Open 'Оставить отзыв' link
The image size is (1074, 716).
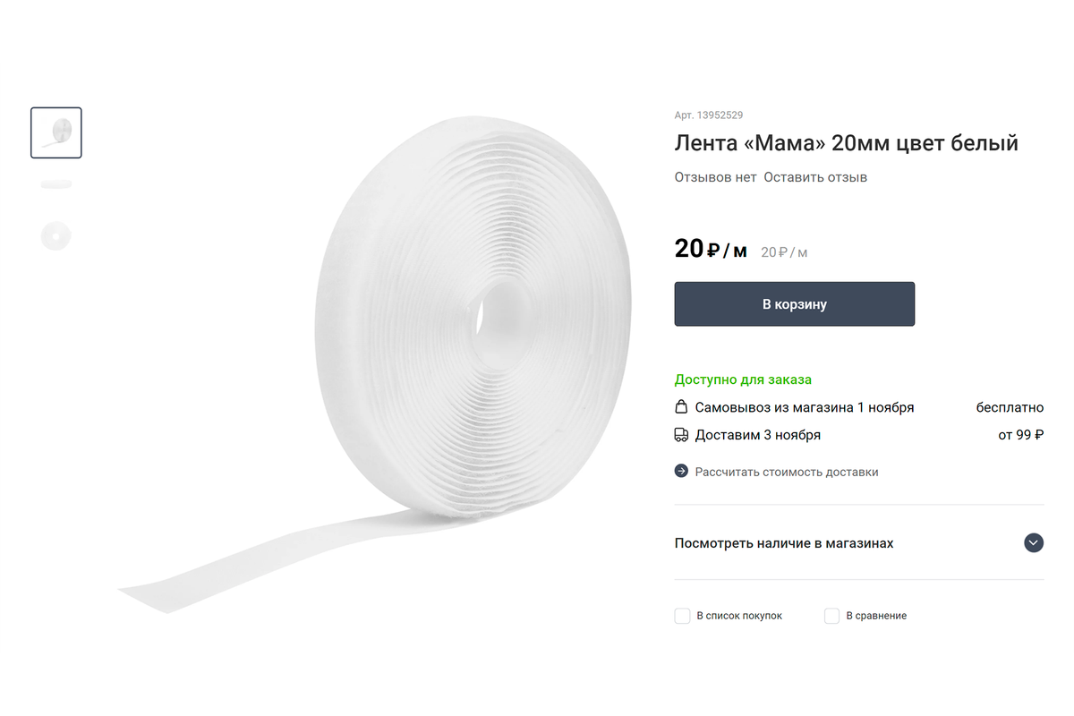[815, 177]
